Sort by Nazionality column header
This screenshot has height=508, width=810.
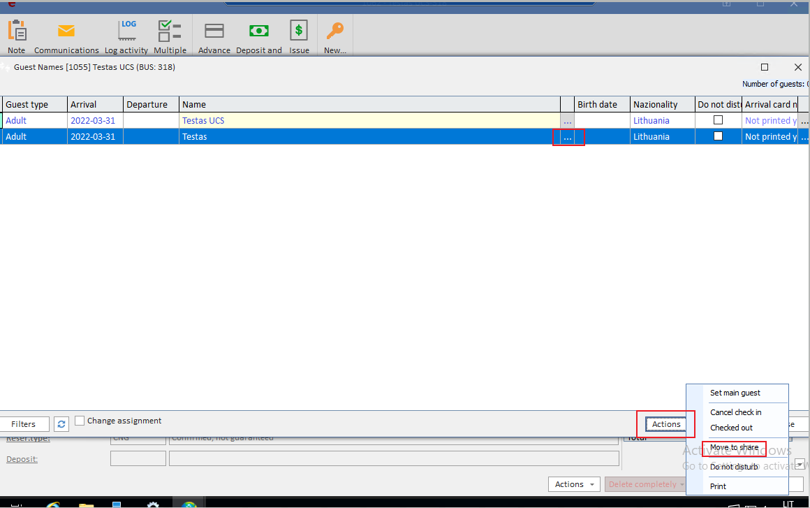[x=662, y=104]
